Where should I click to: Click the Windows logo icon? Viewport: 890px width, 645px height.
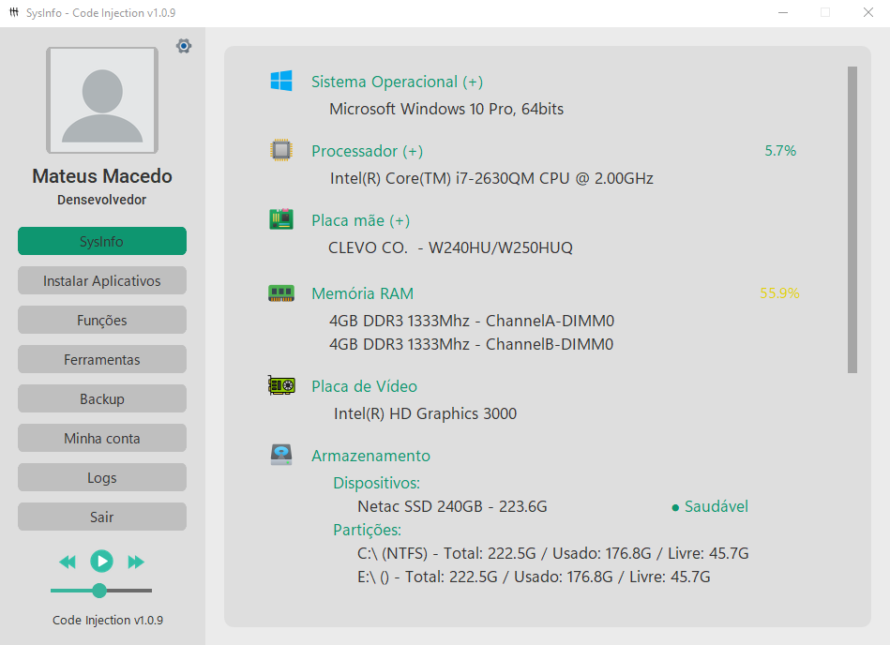tap(281, 82)
